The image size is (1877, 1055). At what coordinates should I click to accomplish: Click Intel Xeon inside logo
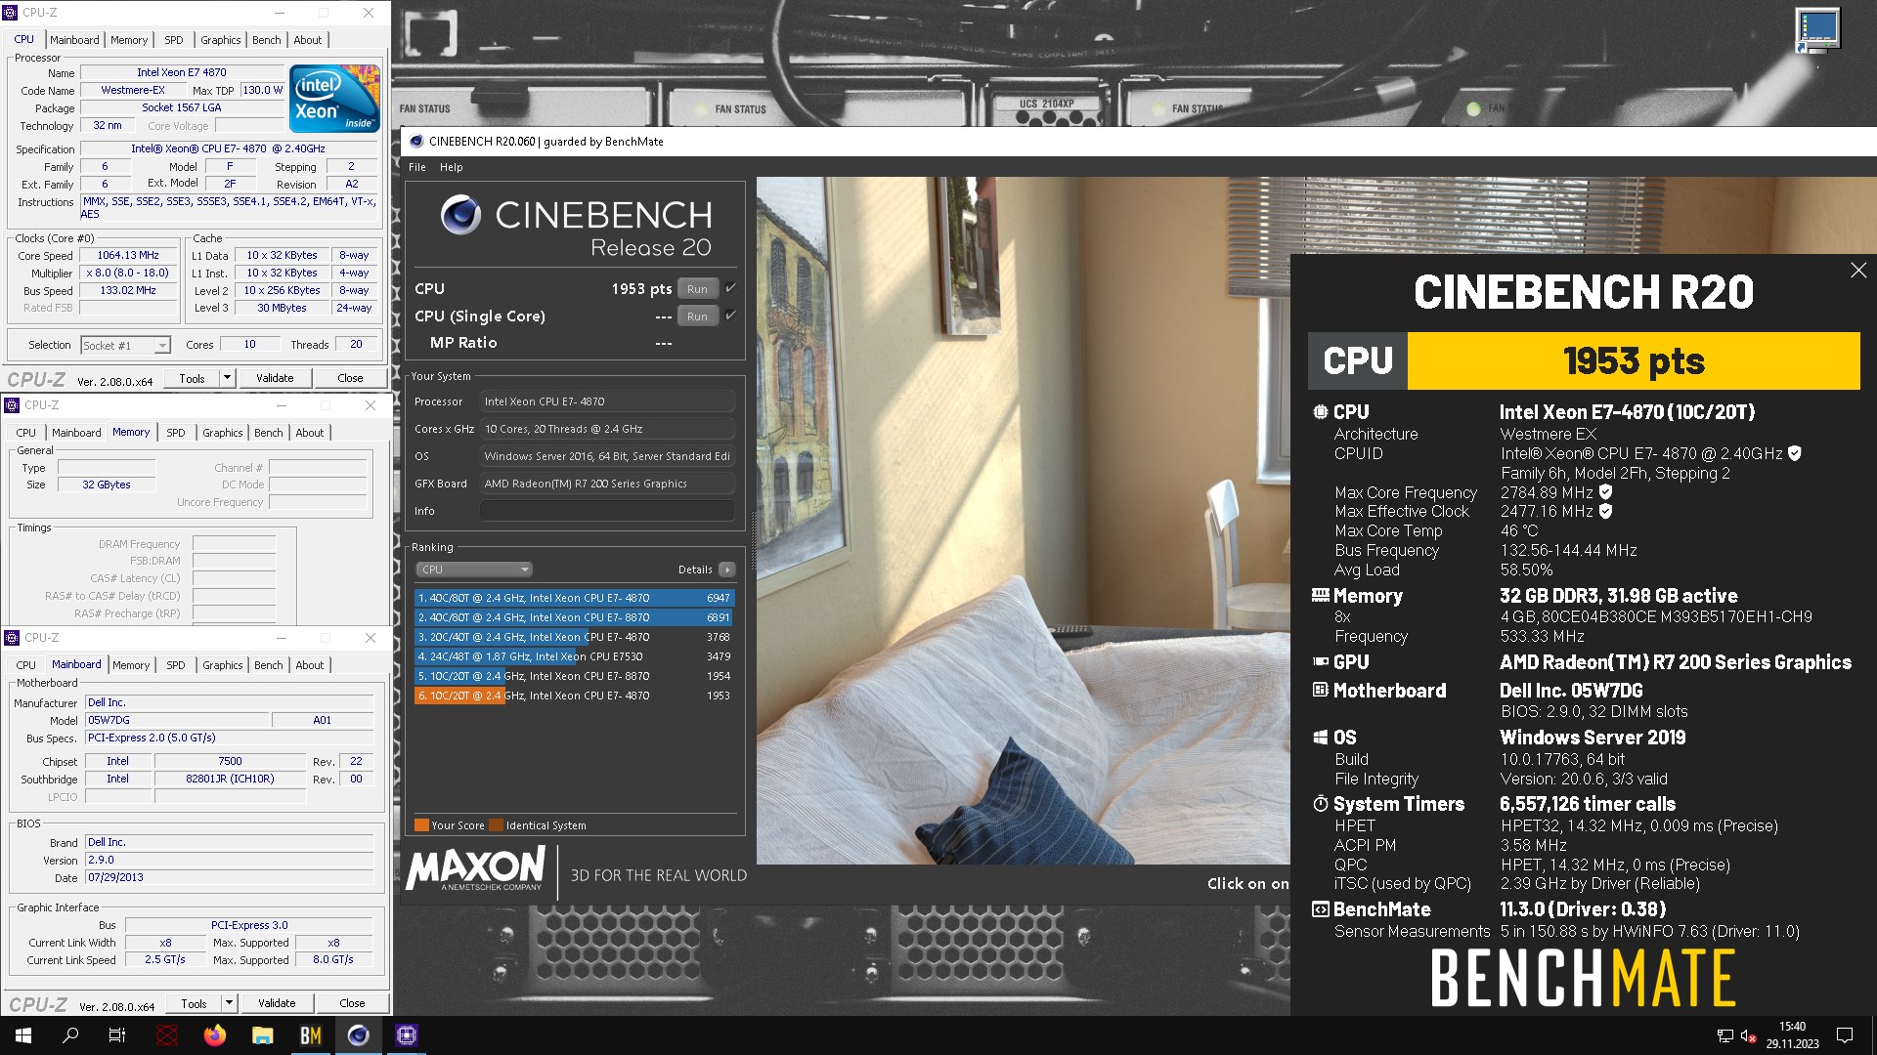tap(334, 98)
